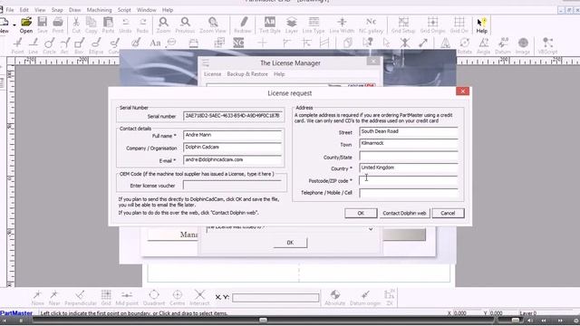Screen dimensions: 580x326
Task: Click the Cut toolbar icon
Action: click(x=76, y=24)
